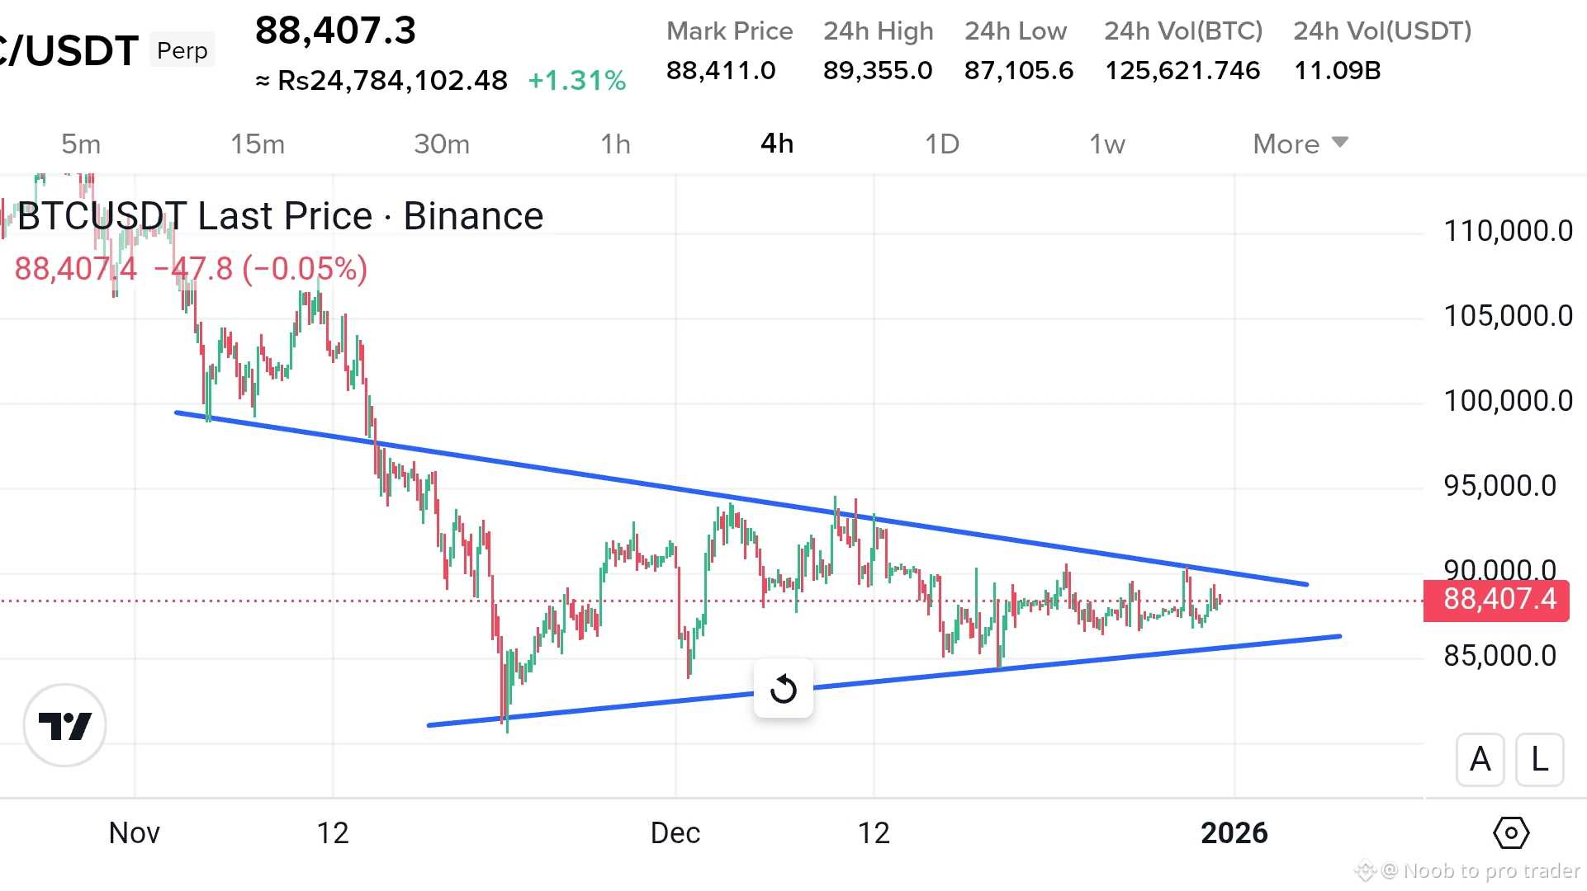The height and width of the screenshot is (891, 1587).
Task: Select the 15m timeframe tab
Action: 258,144
